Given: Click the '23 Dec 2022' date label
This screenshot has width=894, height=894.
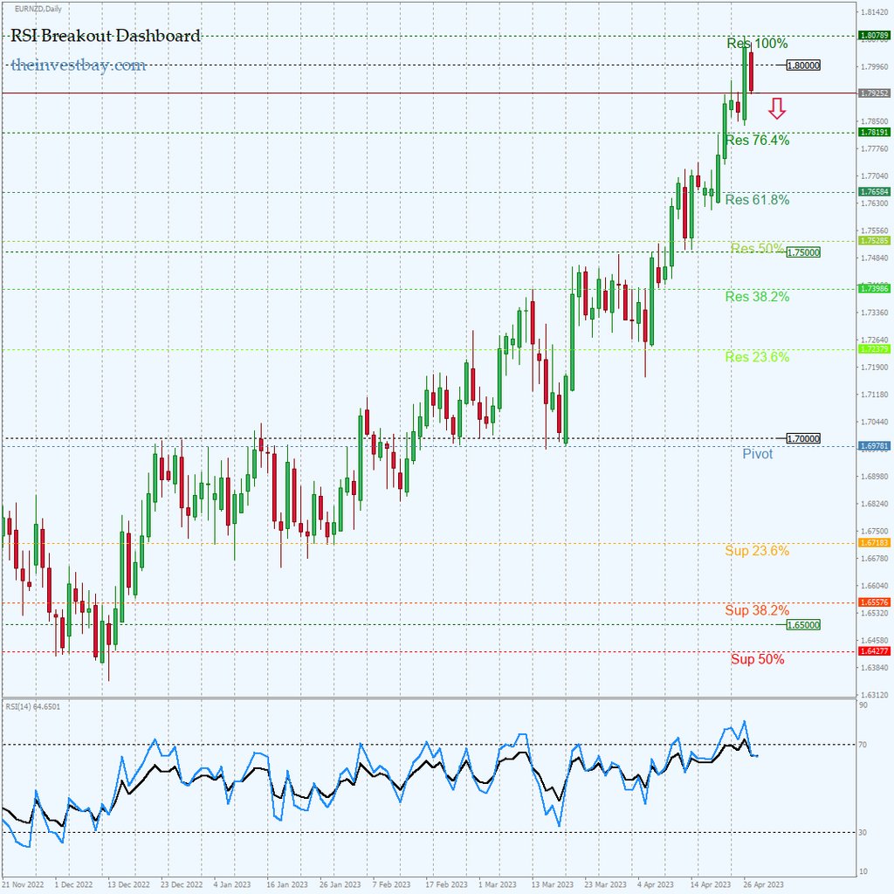Looking at the screenshot, I should 182,885.
